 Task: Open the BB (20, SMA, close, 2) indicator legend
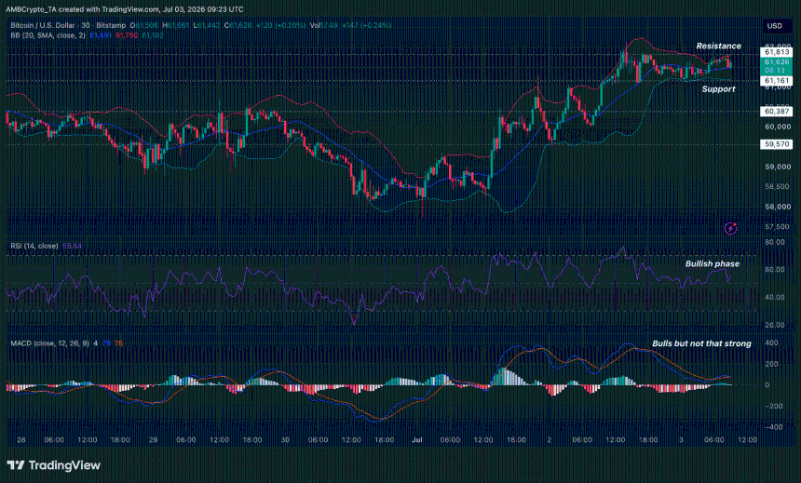click(48, 35)
